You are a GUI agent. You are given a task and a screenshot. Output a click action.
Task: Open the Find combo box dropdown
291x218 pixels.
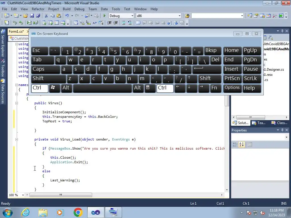(x=242, y=16)
